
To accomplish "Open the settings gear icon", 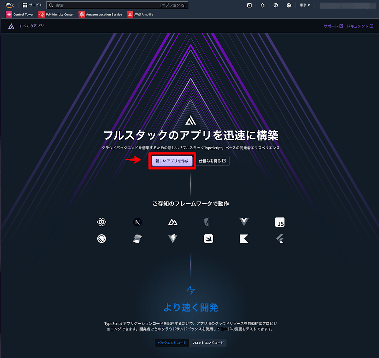I will pos(289,5).
